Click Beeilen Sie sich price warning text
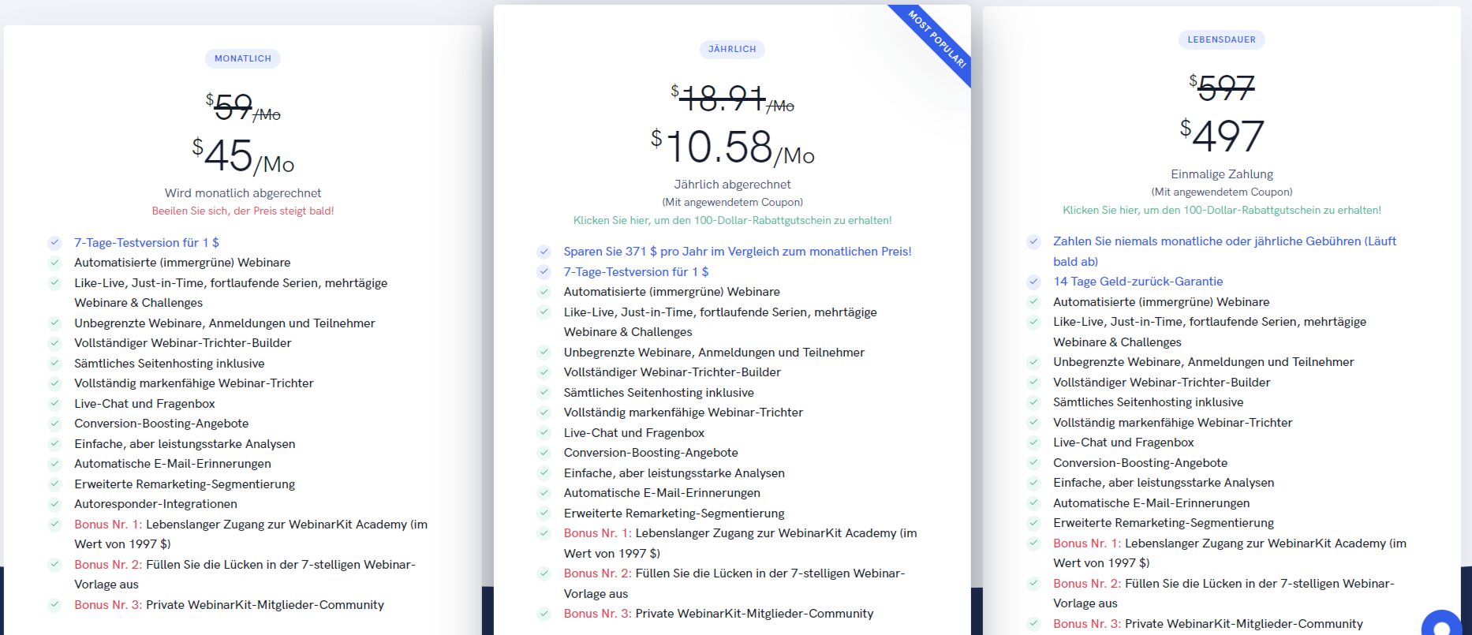Screen dimensions: 1472x635 click(x=243, y=211)
